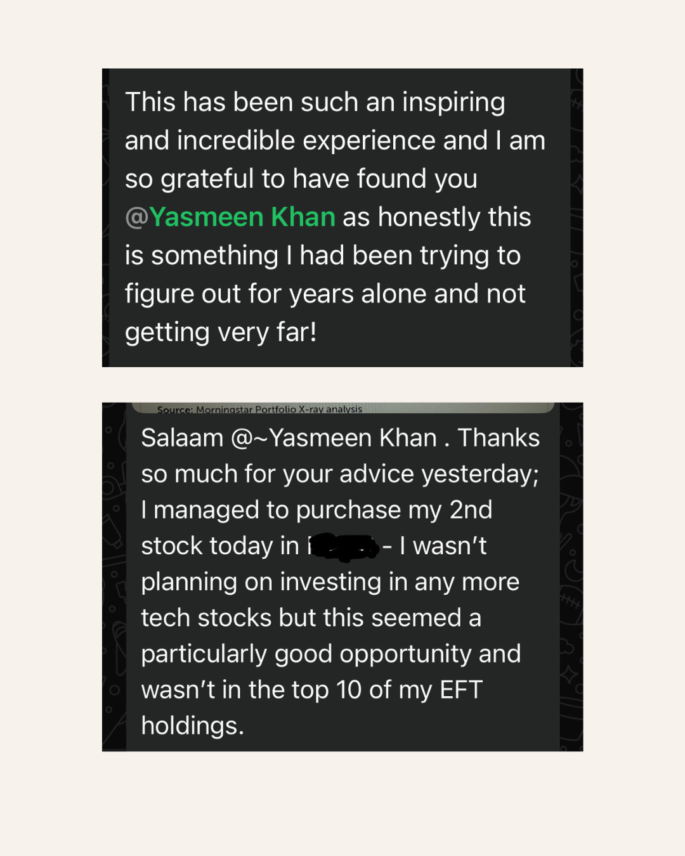
Task: Click the gray @ symbol before Yasmeen Khan
Action: point(136,217)
